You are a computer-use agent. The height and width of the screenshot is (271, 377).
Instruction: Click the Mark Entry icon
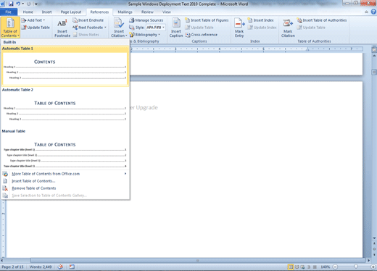[239, 23]
